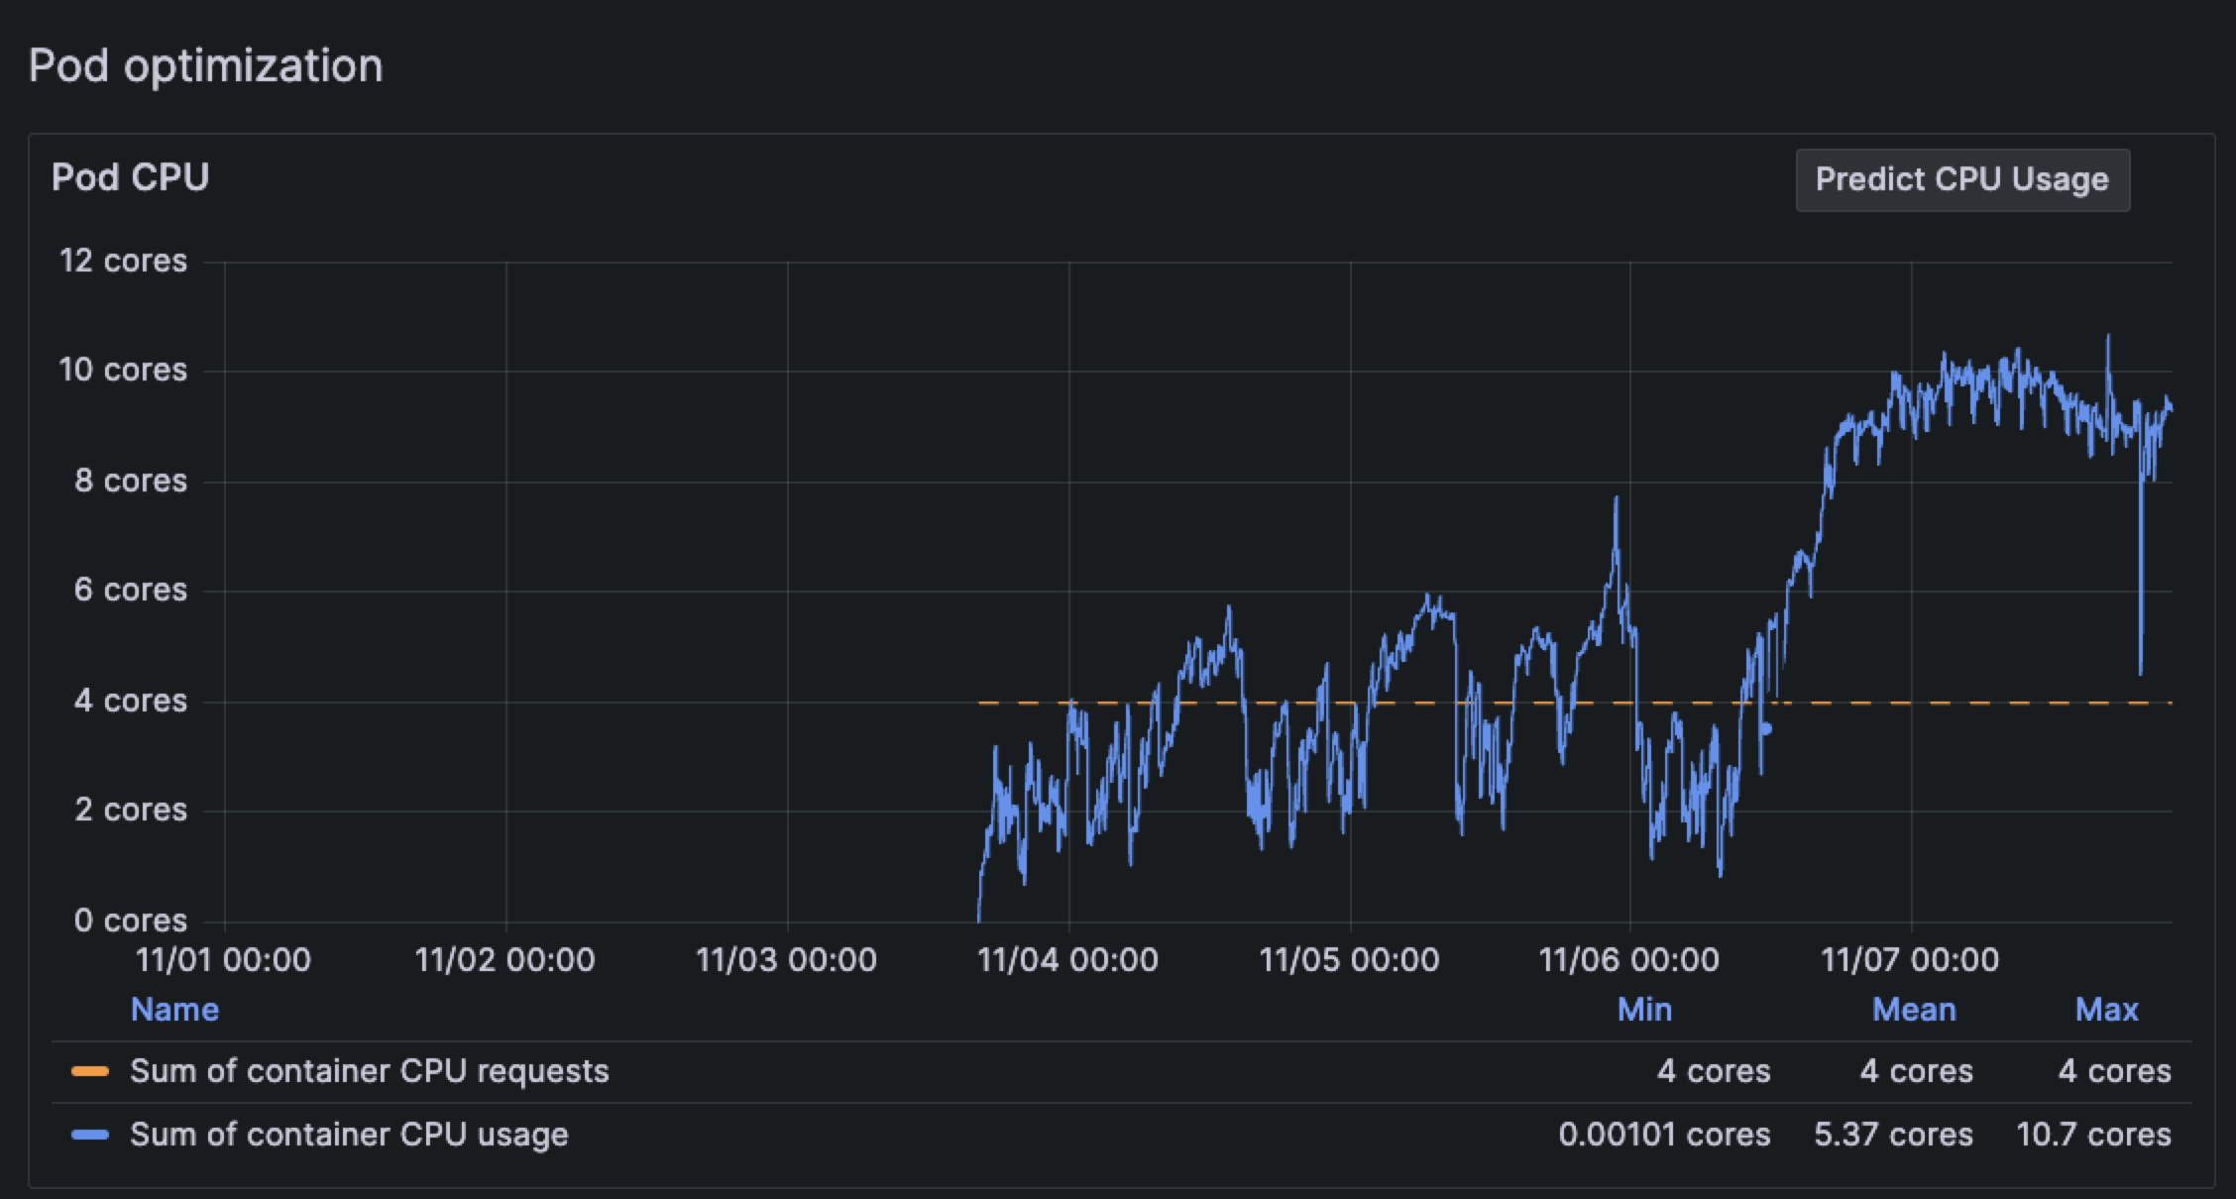Sort by the Max column header
This screenshot has width=2236, height=1199.
[x=2107, y=1009]
